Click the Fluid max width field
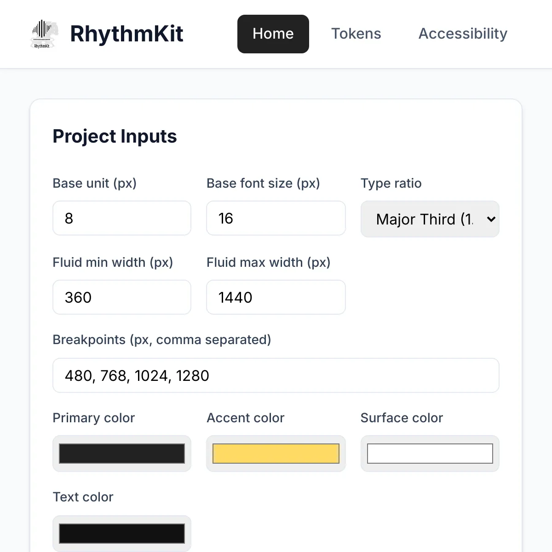 [276, 297]
